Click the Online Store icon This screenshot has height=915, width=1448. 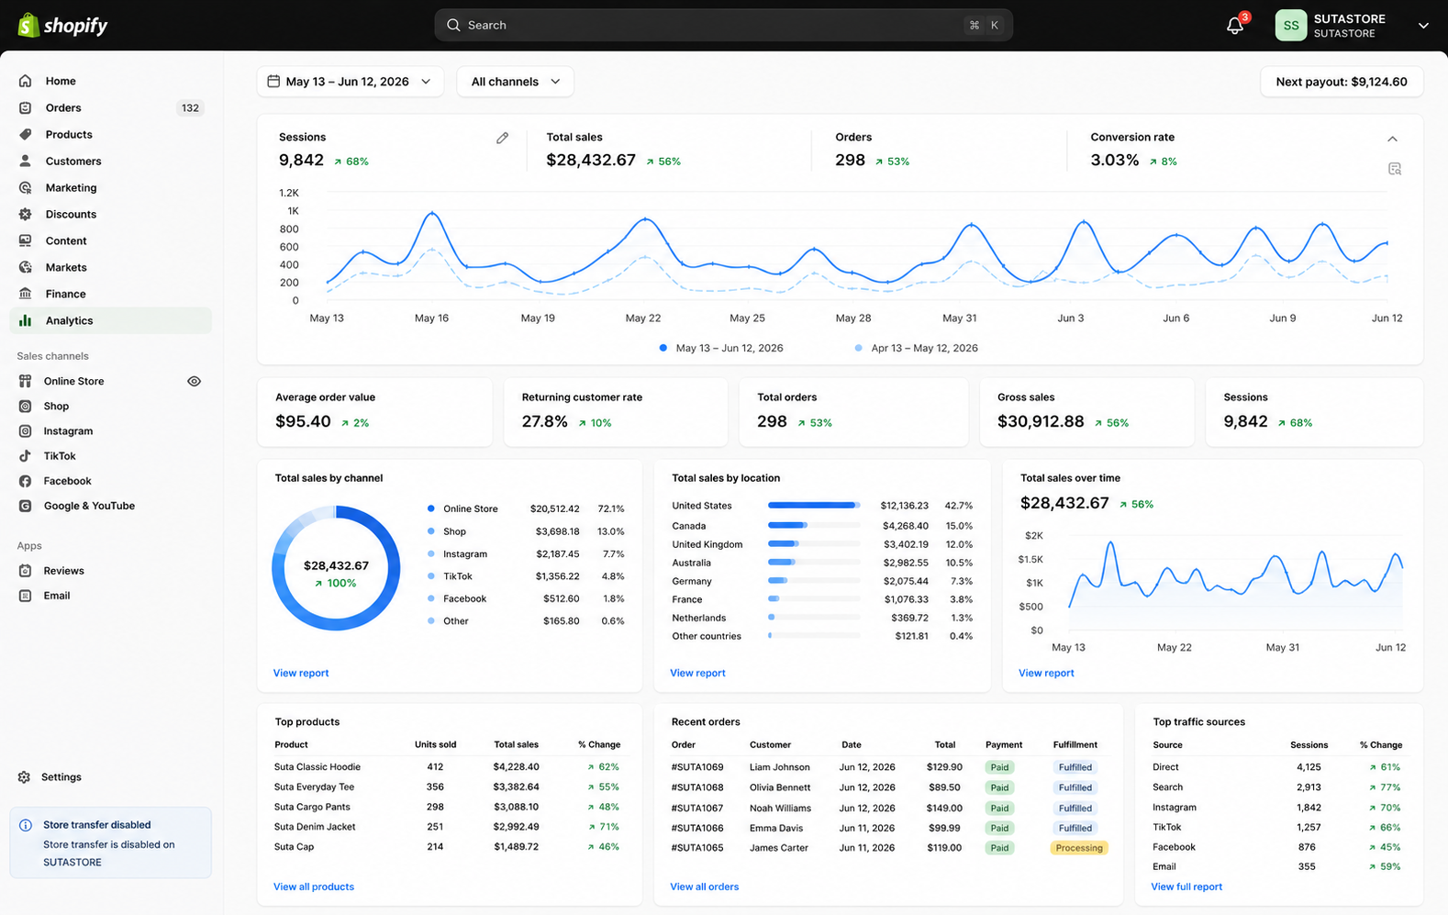(x=26, y=381)
